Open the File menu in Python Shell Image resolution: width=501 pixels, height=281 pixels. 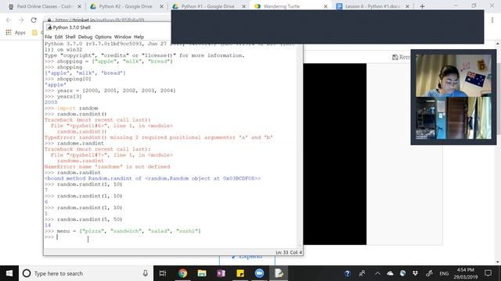pyautogui.click(x=48, y=37)
